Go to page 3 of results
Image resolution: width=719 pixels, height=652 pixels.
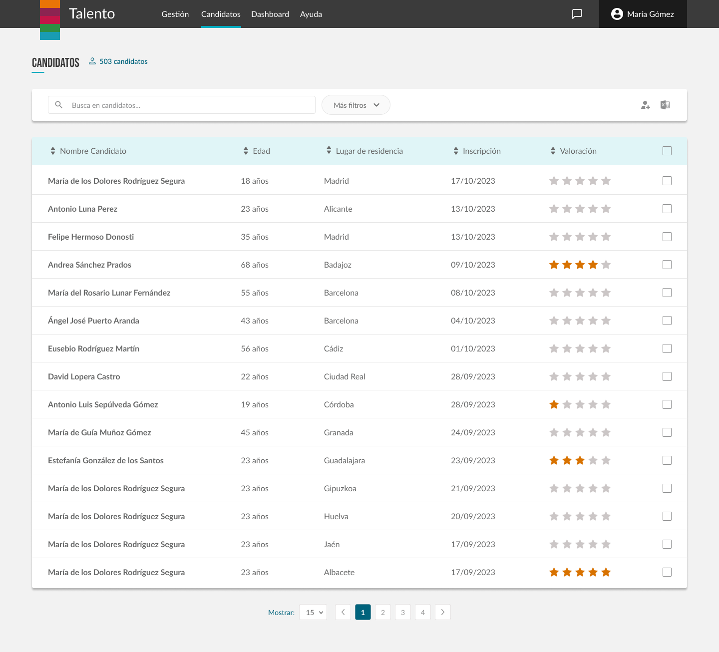[402, 612]
